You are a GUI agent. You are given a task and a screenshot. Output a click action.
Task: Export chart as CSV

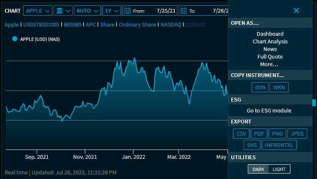click(x=241, y=134)
